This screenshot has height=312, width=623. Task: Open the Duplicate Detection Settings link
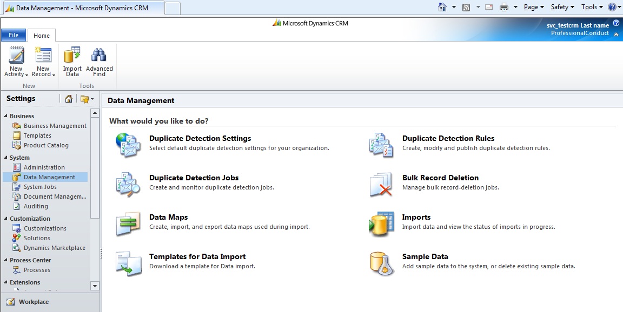[x=200, y=138]
